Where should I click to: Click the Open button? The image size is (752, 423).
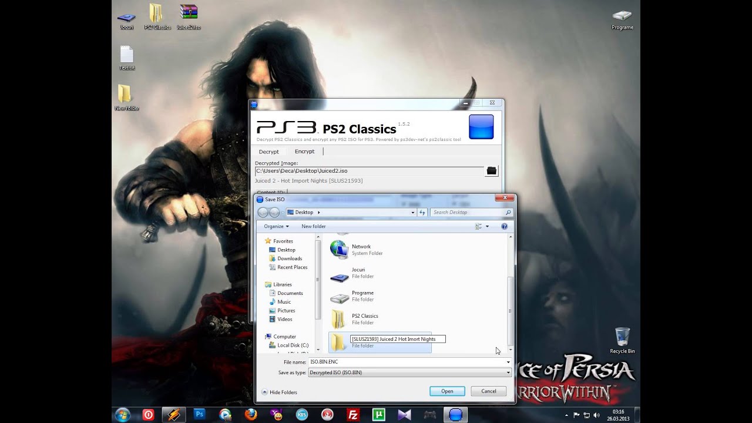447,391
